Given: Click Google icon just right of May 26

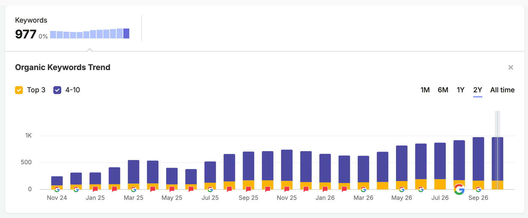Looking at the screenshot, I should tap(421, 190).
